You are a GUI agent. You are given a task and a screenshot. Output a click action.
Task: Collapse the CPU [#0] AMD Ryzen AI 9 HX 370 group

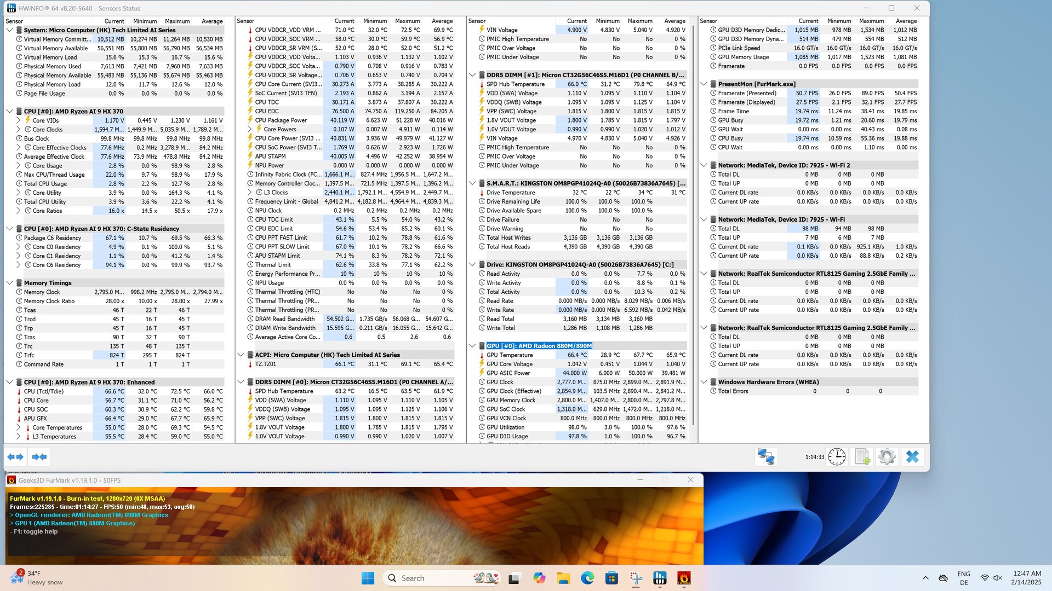(x=9, y=111)
